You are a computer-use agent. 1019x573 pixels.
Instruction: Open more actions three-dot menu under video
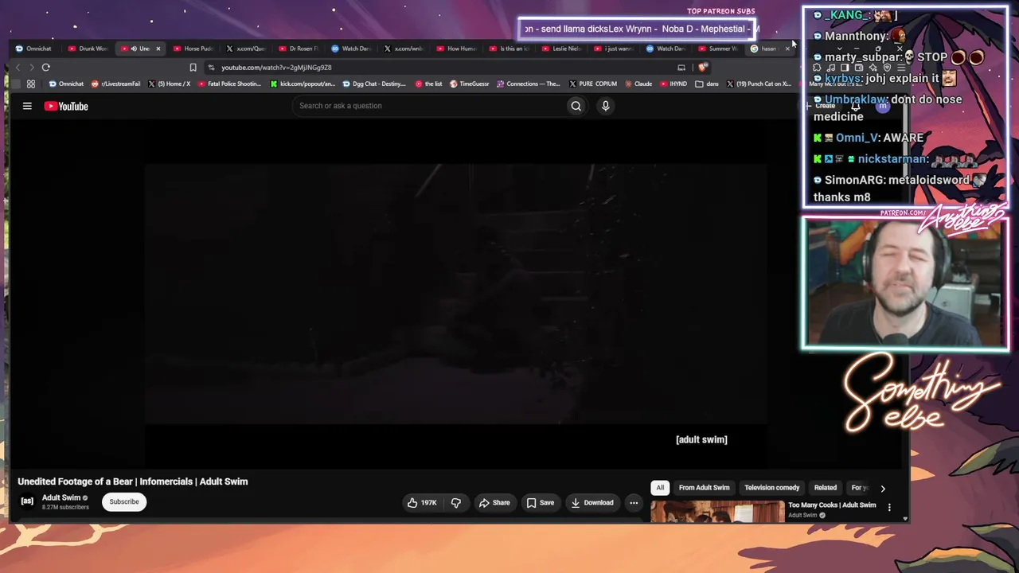(x=634, y=502)
